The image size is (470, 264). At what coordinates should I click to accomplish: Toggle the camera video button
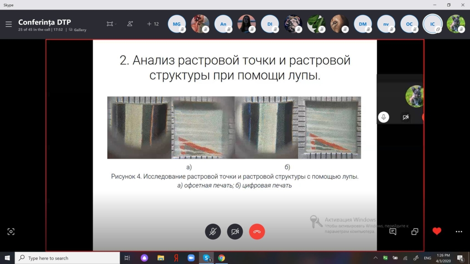point(235,232)
